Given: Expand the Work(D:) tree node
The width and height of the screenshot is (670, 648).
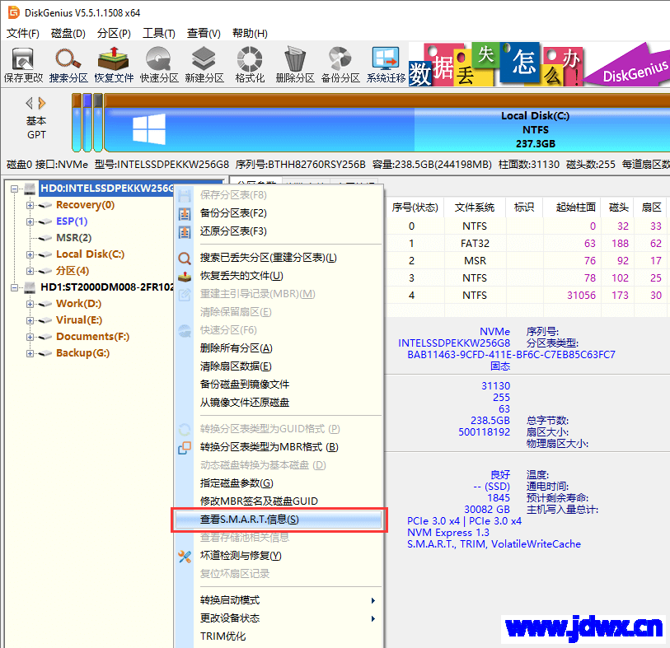Looking at the screenshot, I should pos(30,304).
